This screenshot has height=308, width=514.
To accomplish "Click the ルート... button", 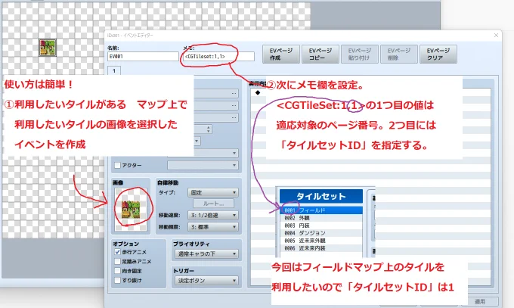I will [214, 204].
